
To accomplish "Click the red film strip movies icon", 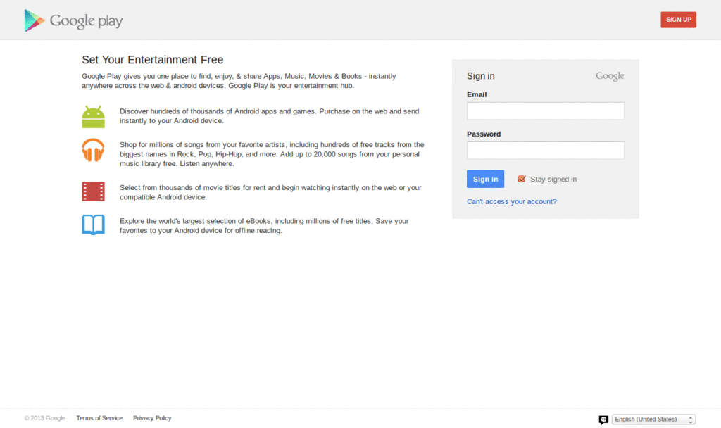I will pos(94,191).
